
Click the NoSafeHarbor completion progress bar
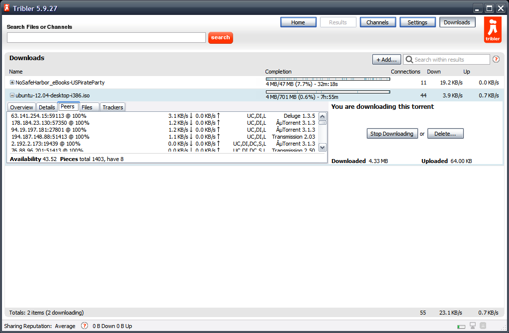[x=328, y=79]
